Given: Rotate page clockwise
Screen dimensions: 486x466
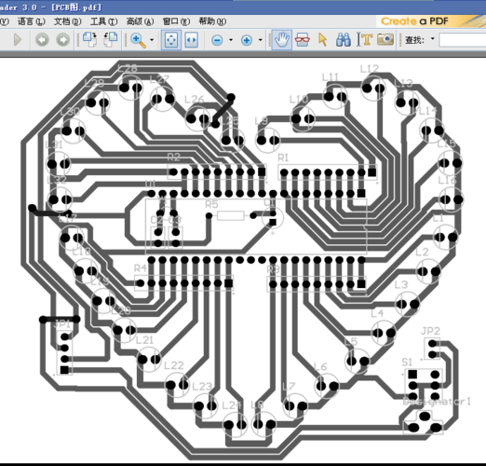Looking at the screenshot, I should [89, 40].
